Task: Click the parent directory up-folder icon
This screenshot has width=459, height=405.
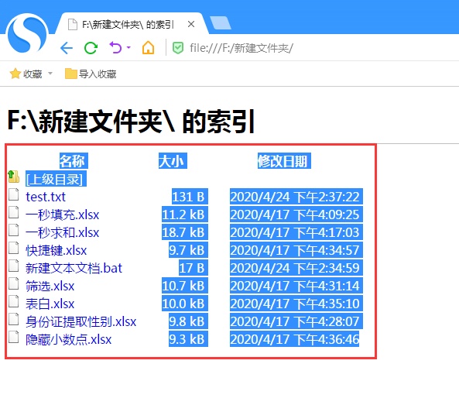Action: [14, 177]
